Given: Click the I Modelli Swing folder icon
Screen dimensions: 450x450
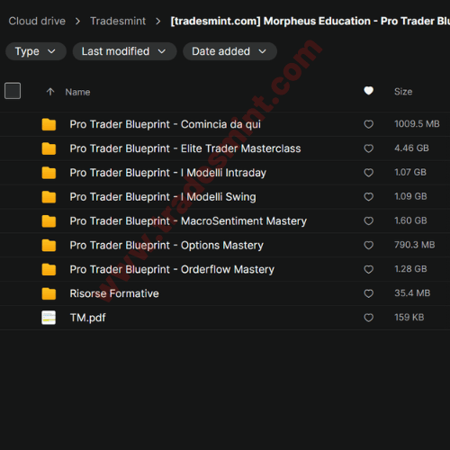Looking at the screenshot, I should pos(49,197).
